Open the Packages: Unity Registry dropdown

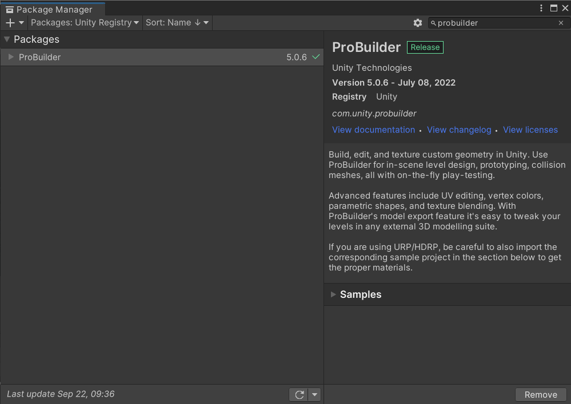point(85,23)
